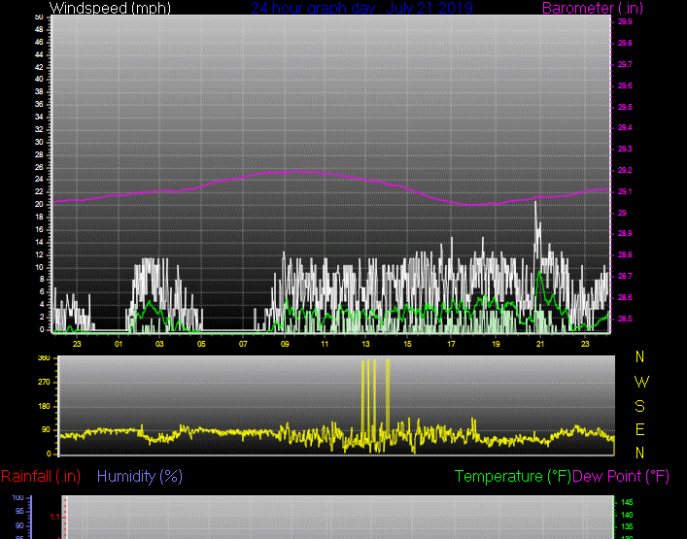
Task: Select the 270 wind direction scale value
Action: [x=43, y=383]
